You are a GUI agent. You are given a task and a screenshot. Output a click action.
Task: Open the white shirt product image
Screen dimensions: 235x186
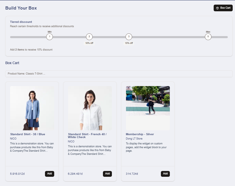point(90,108)
